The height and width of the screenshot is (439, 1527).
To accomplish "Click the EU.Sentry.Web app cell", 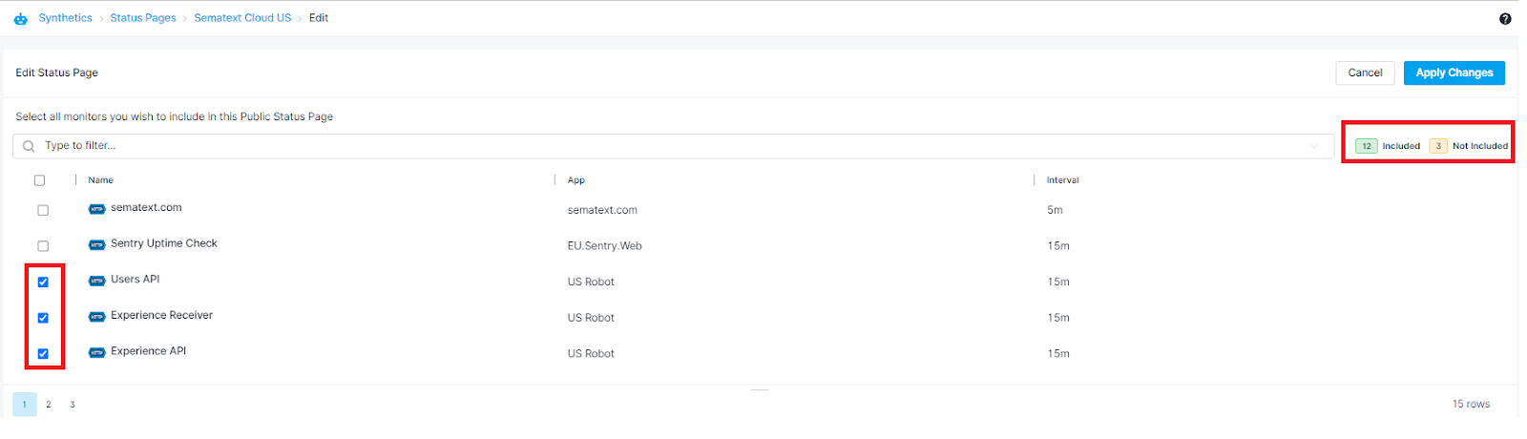I will [604, 246].
